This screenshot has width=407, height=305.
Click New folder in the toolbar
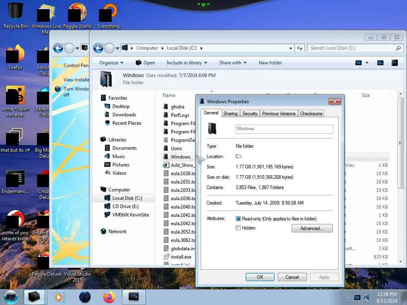(x=270, y=63)
